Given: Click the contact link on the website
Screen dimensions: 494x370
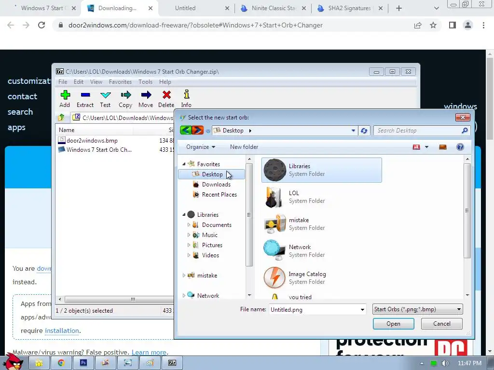Looking at the screenshot, I should coord(22,96).
